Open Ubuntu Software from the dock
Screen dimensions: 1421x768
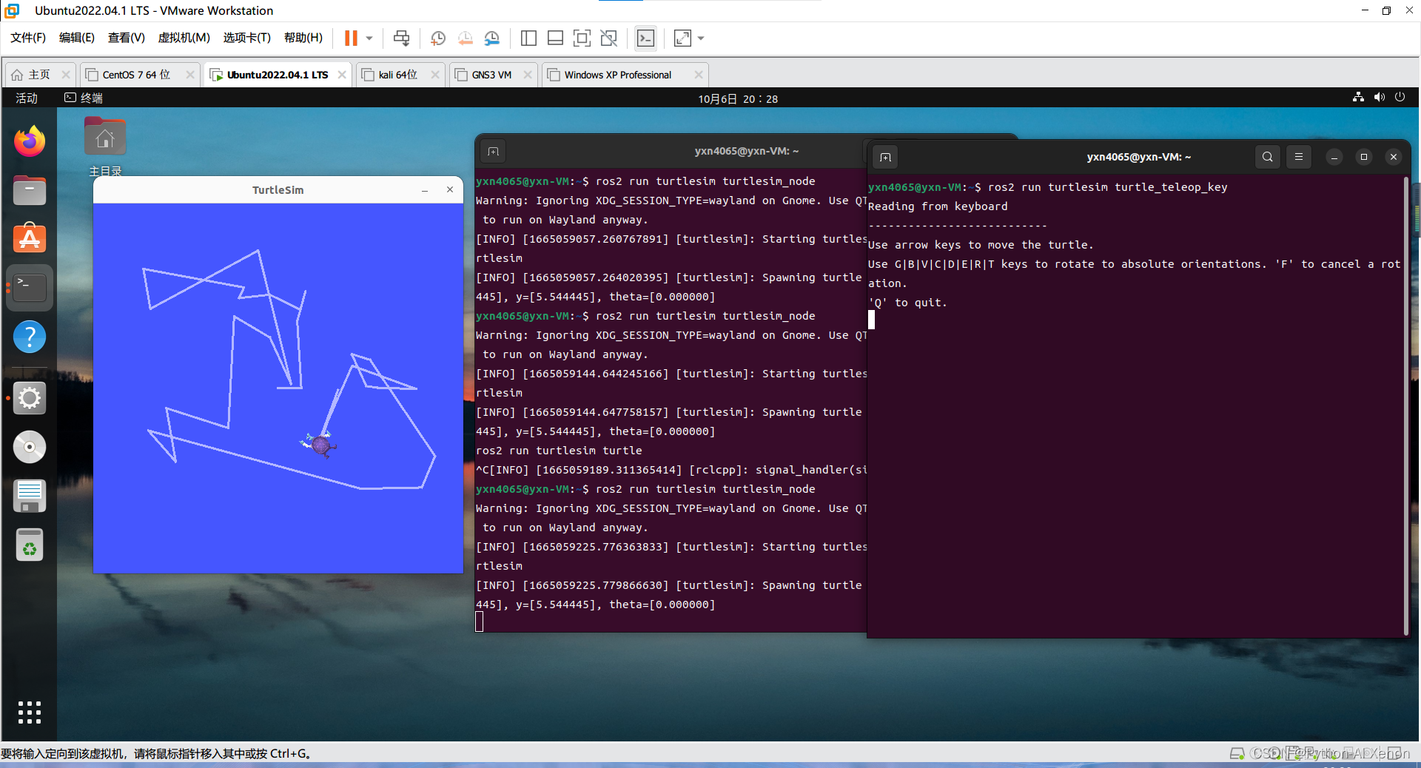point(30,238)
